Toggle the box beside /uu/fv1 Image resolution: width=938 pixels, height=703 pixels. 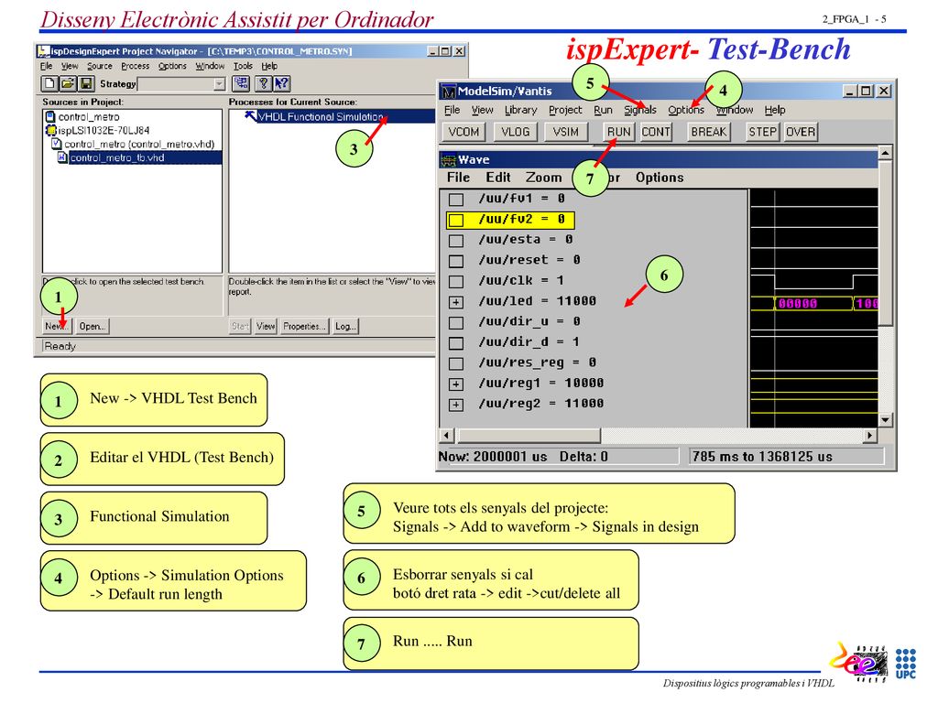pyautogui.click(x=456, y=199)
